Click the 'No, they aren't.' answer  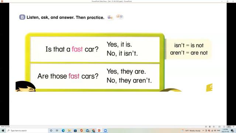[x=129, y=81]
